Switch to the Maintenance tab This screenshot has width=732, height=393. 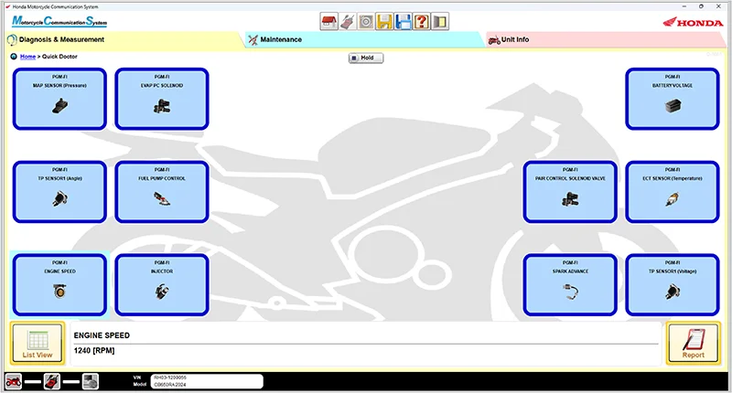[365, 40]
